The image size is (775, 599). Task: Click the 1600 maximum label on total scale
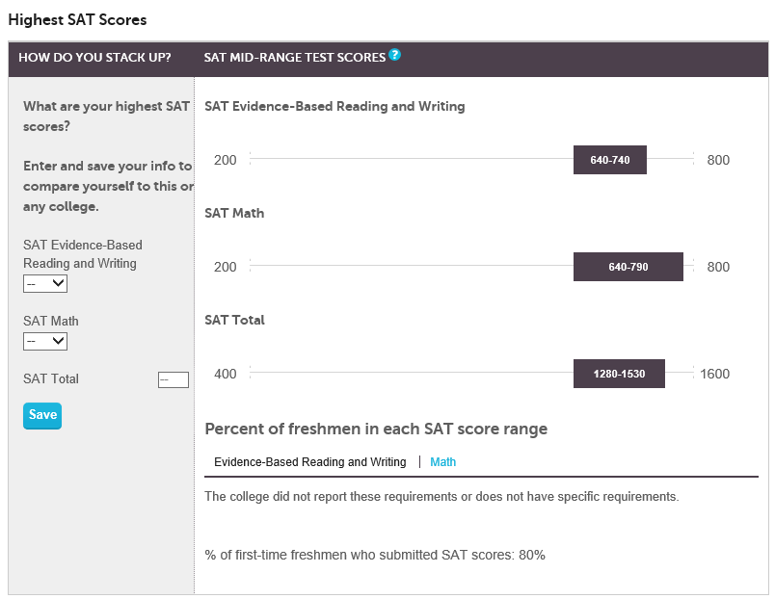pos(714,374)
